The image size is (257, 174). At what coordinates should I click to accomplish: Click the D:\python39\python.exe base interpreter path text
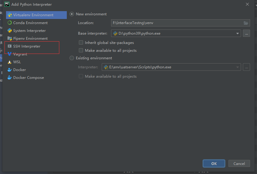[x=139, y=33]
